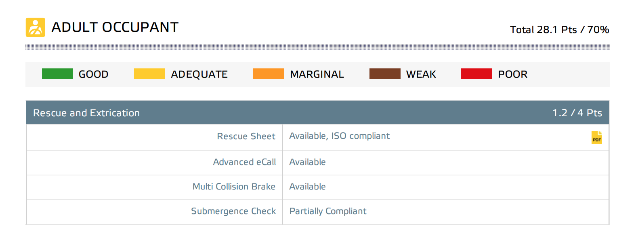
Task: Select the Advanced eCall row label
Action: (244, 162)
